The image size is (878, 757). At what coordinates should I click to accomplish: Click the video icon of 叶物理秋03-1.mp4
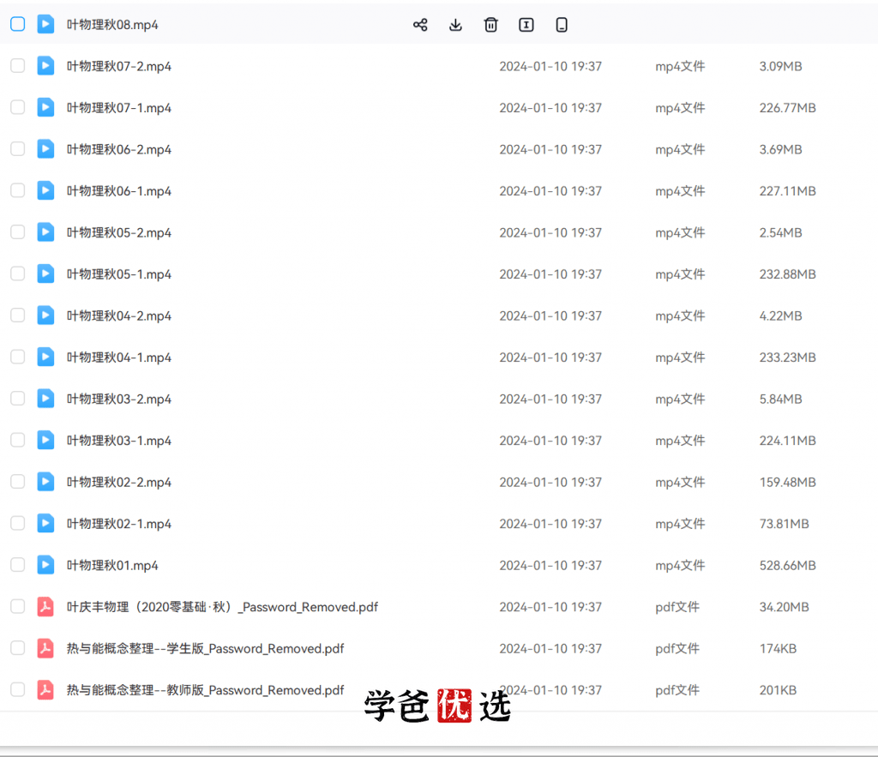tap(45, 440)
